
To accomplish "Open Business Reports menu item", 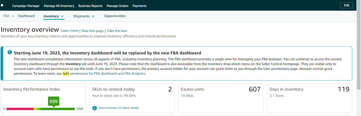I will coord(91,6).
